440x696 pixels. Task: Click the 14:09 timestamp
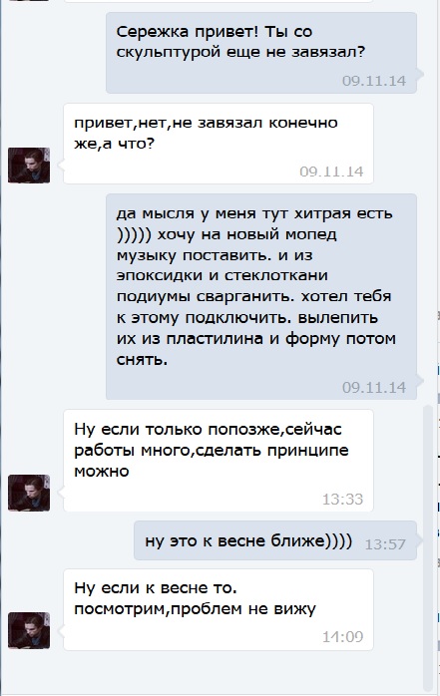pos(343,636)
